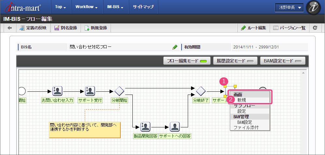325x155 pixels.
Task: Go back with the arrow icon
Action: pos(10,28)
